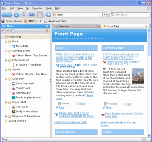Viewport: 152px width, 142px height.
Task: Click the vertical scrollbar thumb
Action: (149, 44)
